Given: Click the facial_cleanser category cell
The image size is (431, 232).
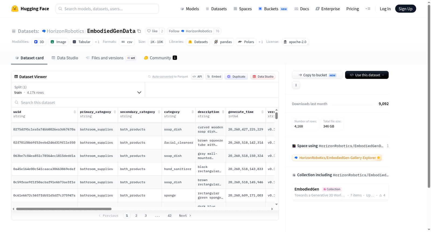Looking at the screenshot, I should pos(179,143).
